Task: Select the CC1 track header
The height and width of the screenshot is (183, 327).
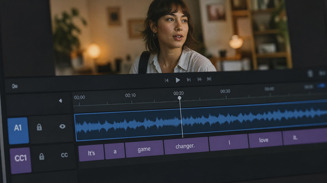Action: click(x=20, y=160)
